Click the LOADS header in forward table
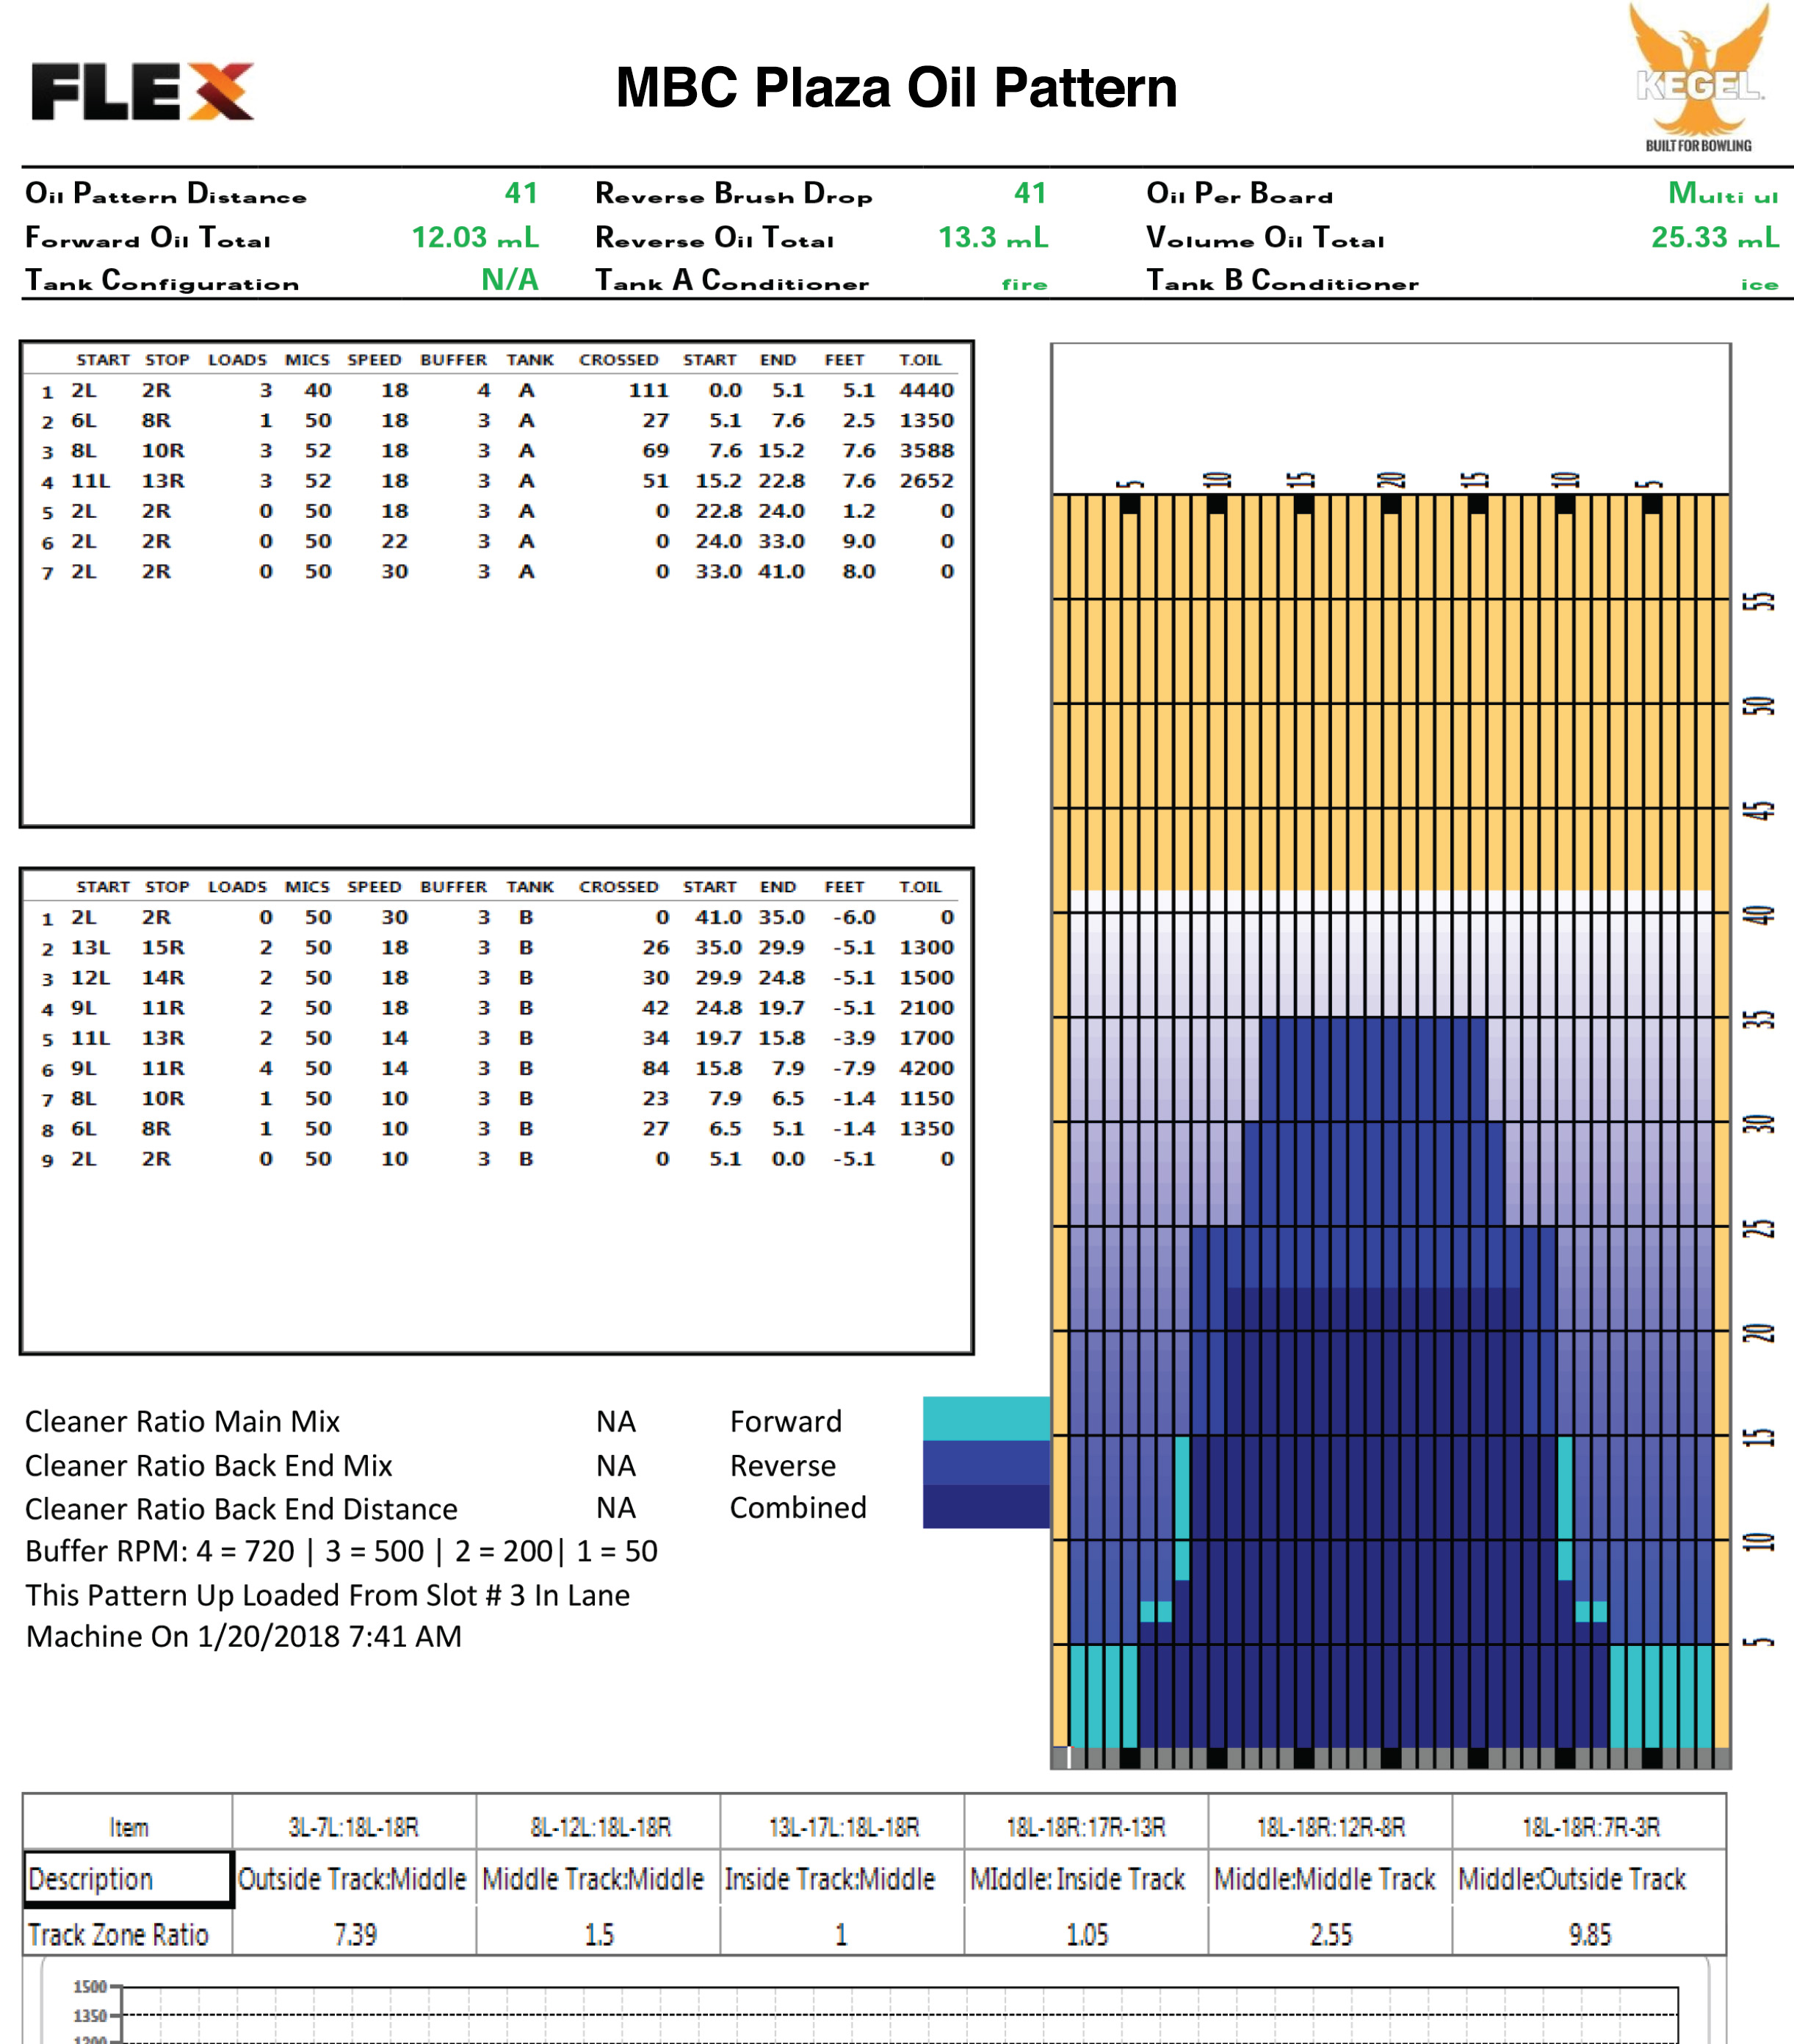Image resolution: width=1794 pixels, height=2044 pixels. [x=237, y=360]
